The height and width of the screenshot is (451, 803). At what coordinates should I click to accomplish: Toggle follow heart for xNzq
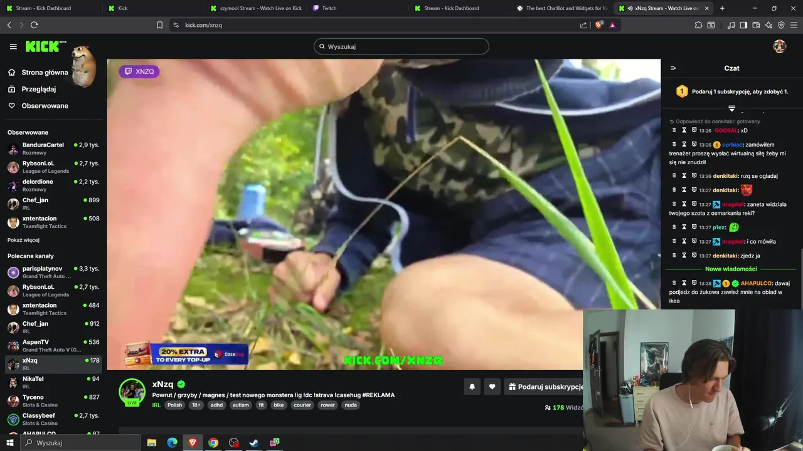(492, 387)
